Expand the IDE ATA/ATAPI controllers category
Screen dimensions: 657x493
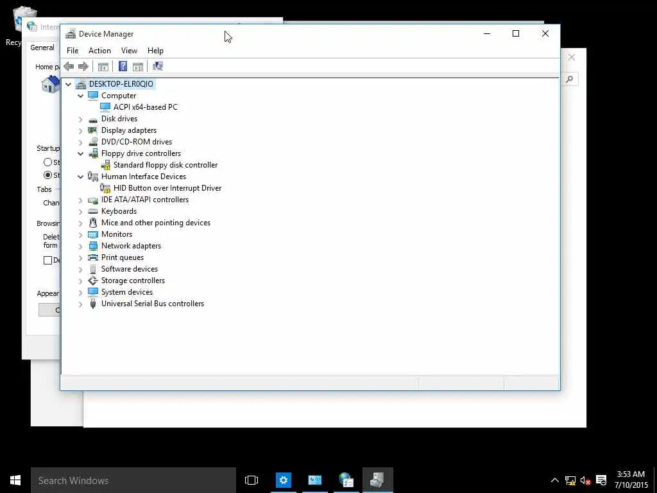click(80, 200)
